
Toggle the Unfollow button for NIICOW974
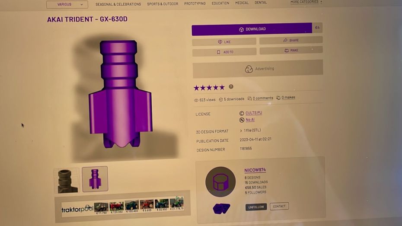(256, 207)
